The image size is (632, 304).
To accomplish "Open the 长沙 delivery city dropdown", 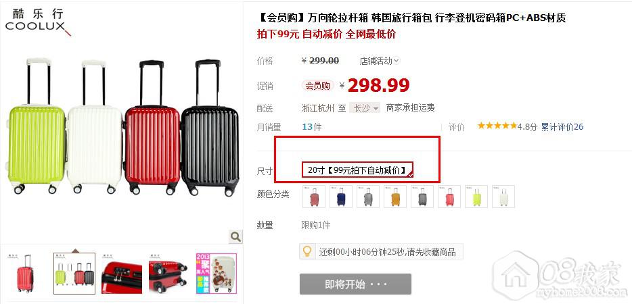I will [365, 108].
